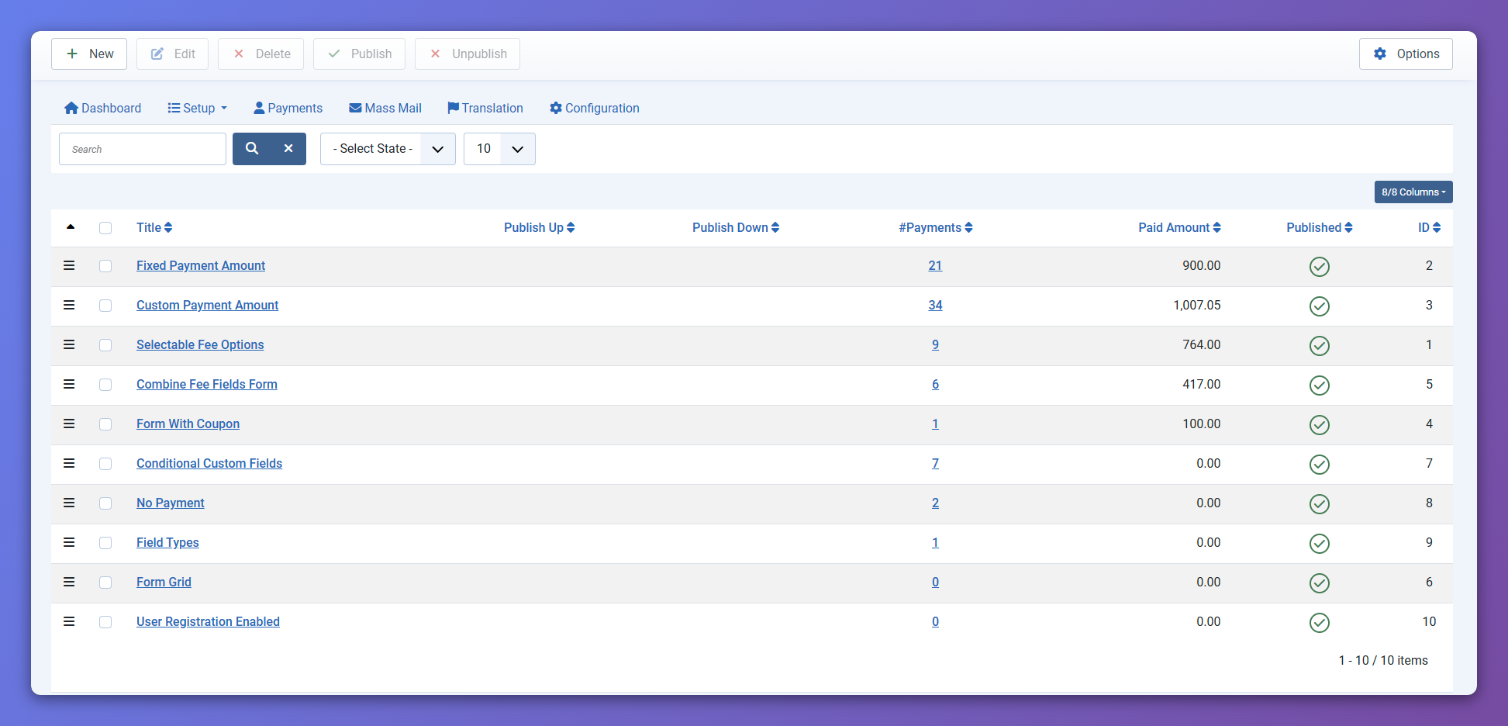
Task: Focus the Search input field
Action: 143,149
